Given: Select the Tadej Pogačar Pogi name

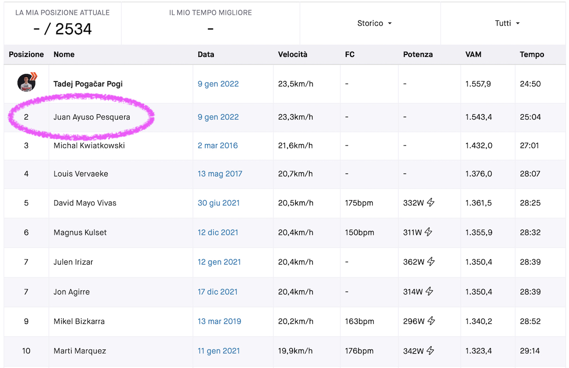Looking at the screenshot, I should 88,84.
